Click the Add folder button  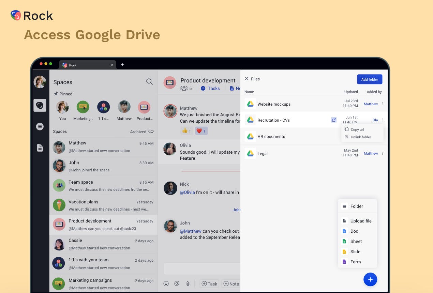[x=370, y=79]
